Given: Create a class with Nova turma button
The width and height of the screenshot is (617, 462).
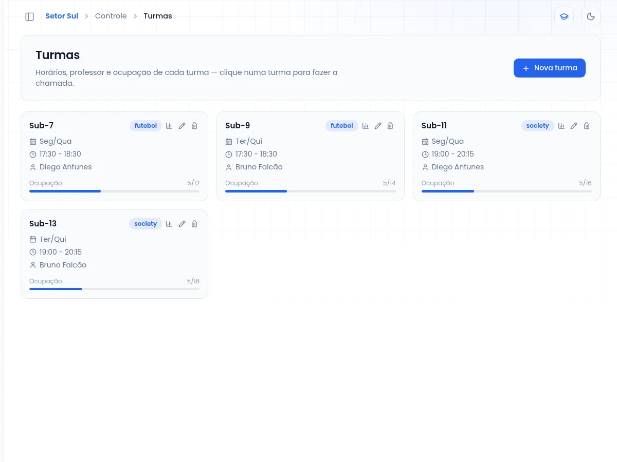Looking at the screenshot, I should [550, 68].
